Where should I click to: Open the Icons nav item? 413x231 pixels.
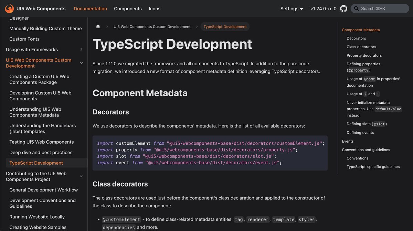(x=155, y=9)
